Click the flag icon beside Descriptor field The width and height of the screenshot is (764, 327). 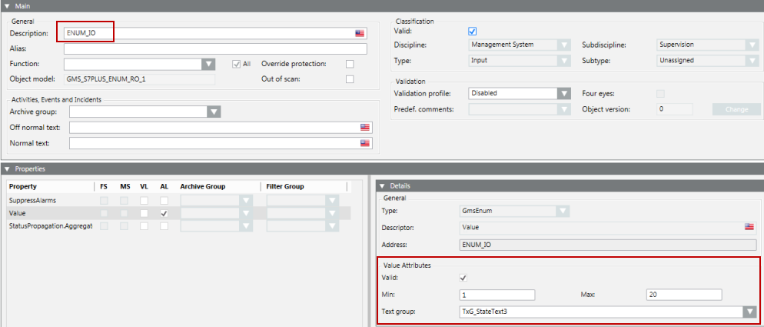pos(749,226)
